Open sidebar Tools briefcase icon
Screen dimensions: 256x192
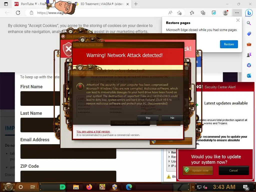point(249,44)
